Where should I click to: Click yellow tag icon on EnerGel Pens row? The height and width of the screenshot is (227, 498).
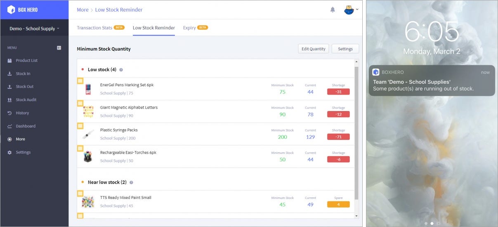80,81
